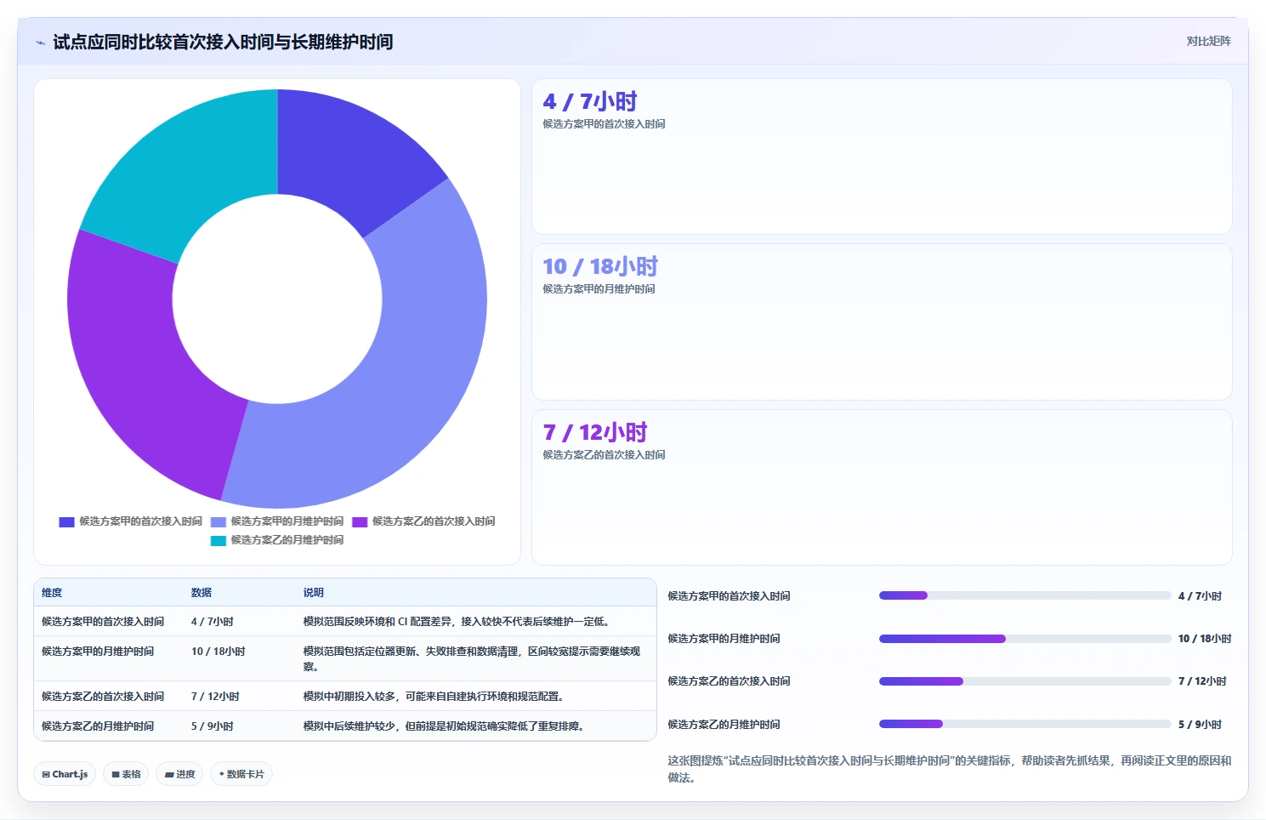Click the Chart.js tag chip

tap(65, 774)
